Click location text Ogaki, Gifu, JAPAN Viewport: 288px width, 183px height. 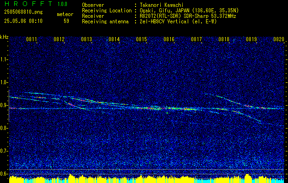point(164,11)
